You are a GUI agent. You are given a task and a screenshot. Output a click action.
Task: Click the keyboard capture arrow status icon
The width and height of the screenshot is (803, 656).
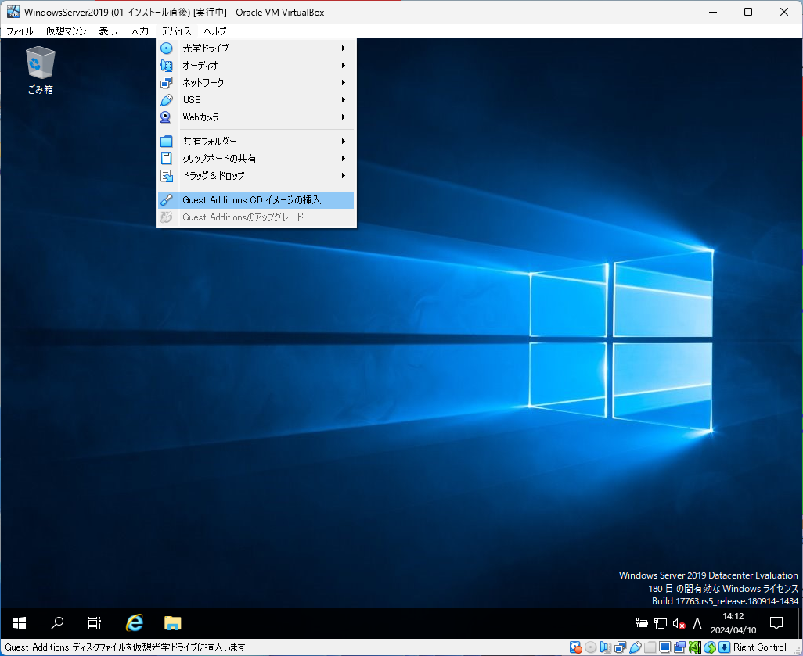click(725, 647)
